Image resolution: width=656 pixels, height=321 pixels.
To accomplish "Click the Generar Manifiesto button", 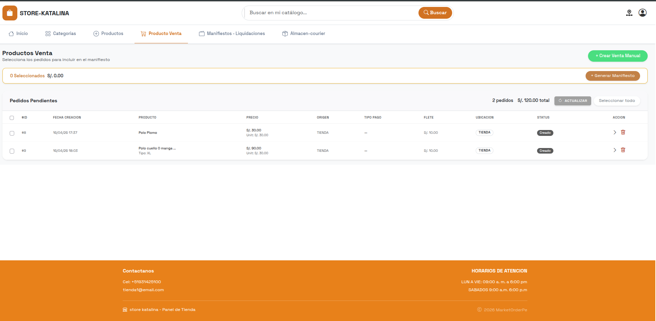I will 612,76.
